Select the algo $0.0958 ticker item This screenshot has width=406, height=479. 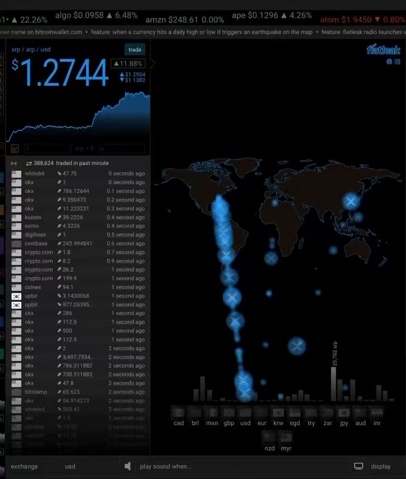point(96,16)
